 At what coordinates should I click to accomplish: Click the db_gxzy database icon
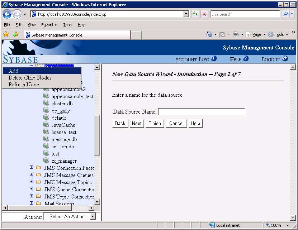[x=46, y=110]
